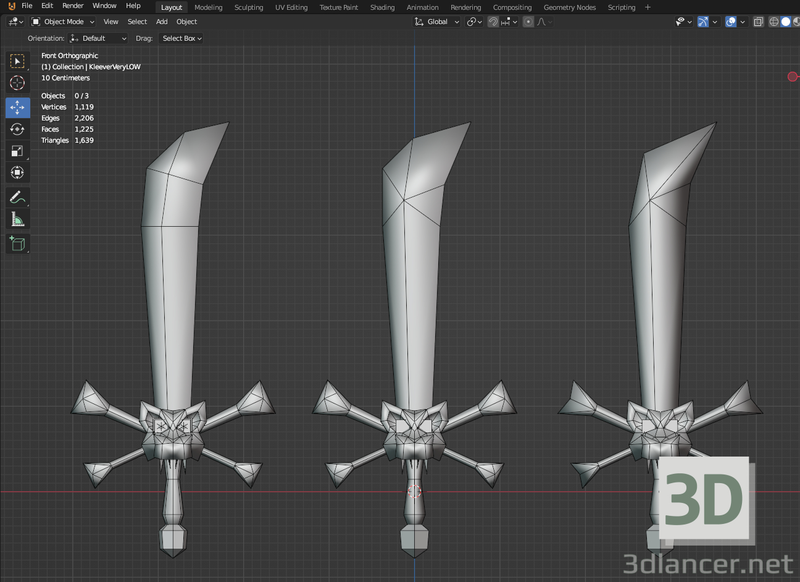This screenshot has height=582, width=800.
Task: Expand the Global transform orientation dropdown
Action: [x=437, y=22]
